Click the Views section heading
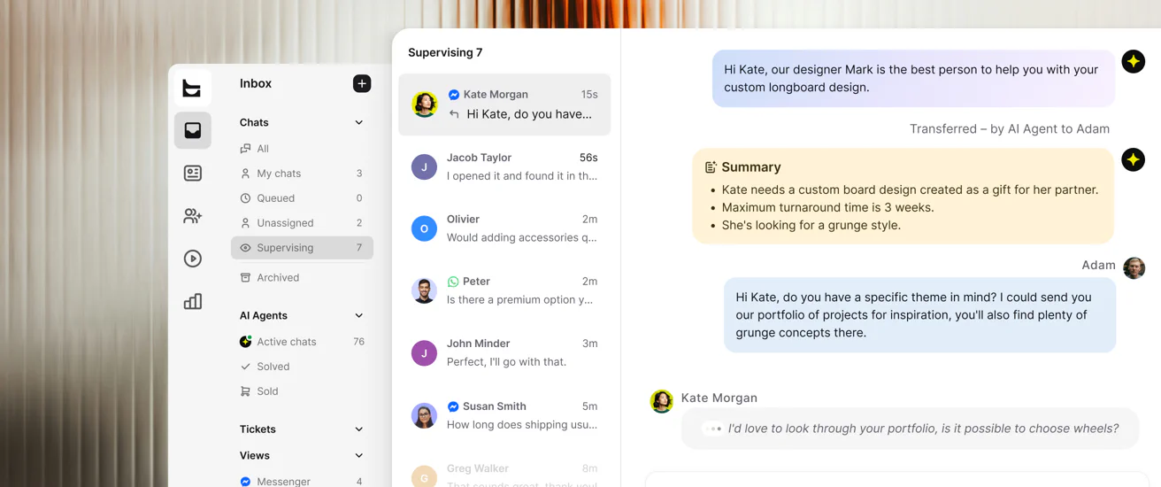Screen dimensions: 1161x487 tap(254, 456)
